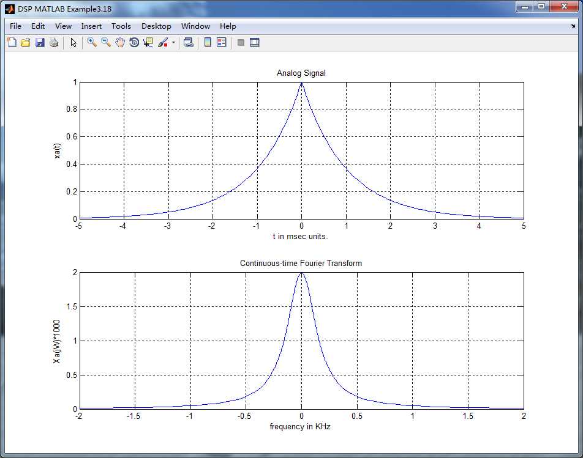
Task: Open the Help menu
Action: click(228, 26)
